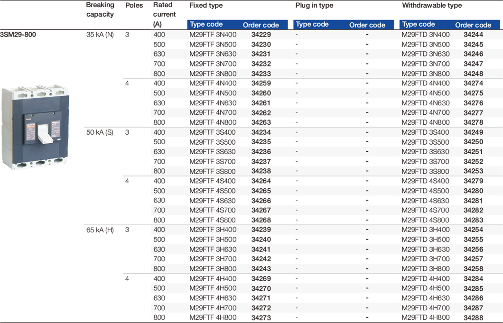Click the Rated current (A) column header
Viewport: 503px width, 323px height.
(164, 14)
